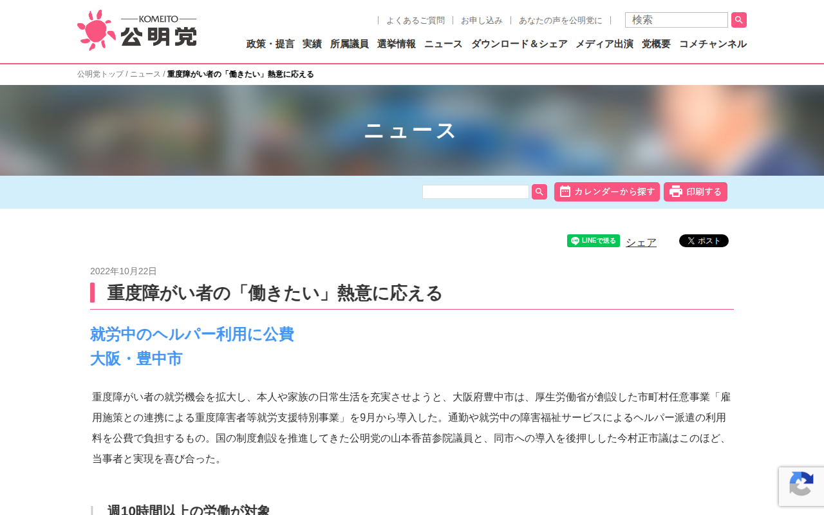Click the KOMEITO 公明党 logo text
The image size is (824, 515).
tap(158, 31)
